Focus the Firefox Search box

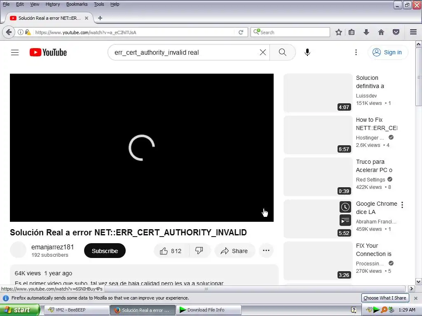click(x=291, y=32)
